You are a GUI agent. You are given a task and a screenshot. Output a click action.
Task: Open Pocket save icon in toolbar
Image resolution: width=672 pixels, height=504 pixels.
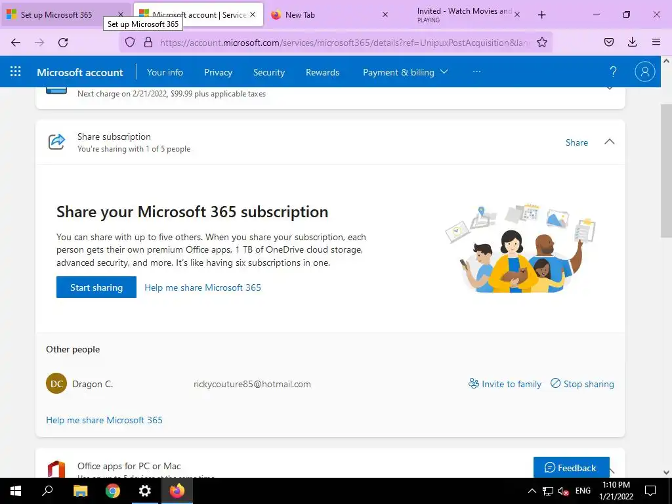click(608, 42)
